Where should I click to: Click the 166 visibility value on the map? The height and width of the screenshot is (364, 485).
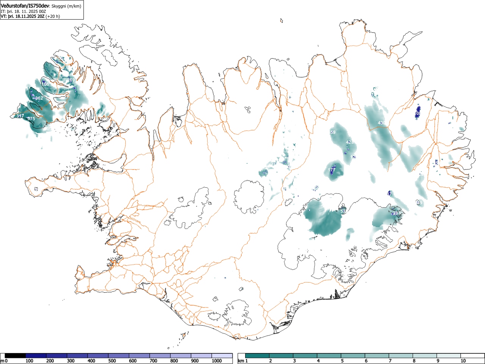point(45,84)
